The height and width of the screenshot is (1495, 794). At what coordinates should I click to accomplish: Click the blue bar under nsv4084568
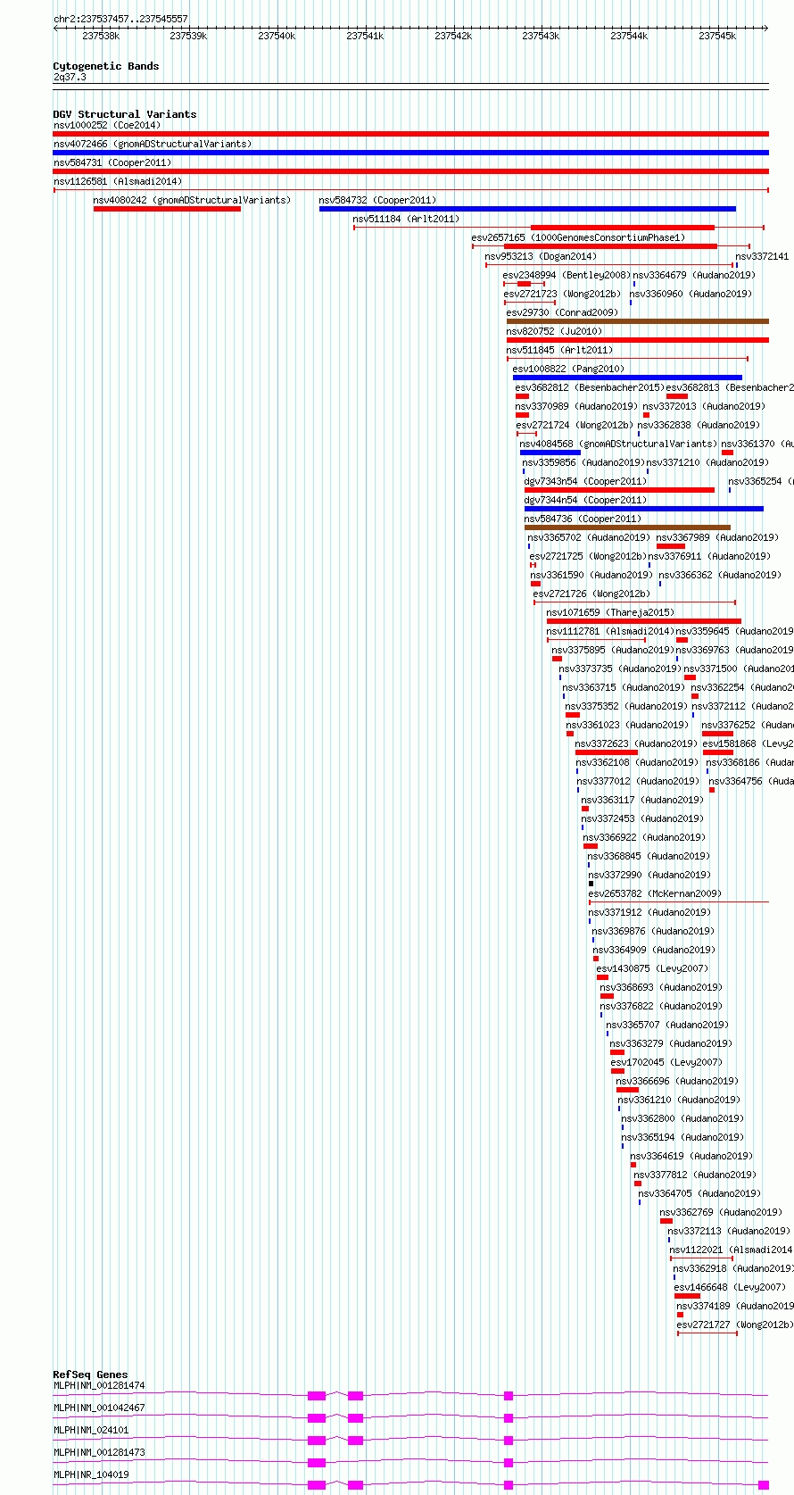click(550, 453)
